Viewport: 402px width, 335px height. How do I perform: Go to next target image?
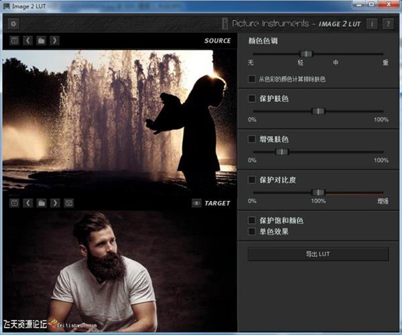(54, 203)
